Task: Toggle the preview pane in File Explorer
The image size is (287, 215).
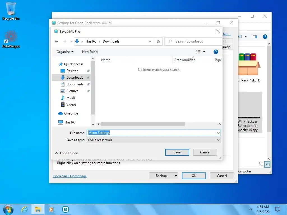Action: (255, 37)
